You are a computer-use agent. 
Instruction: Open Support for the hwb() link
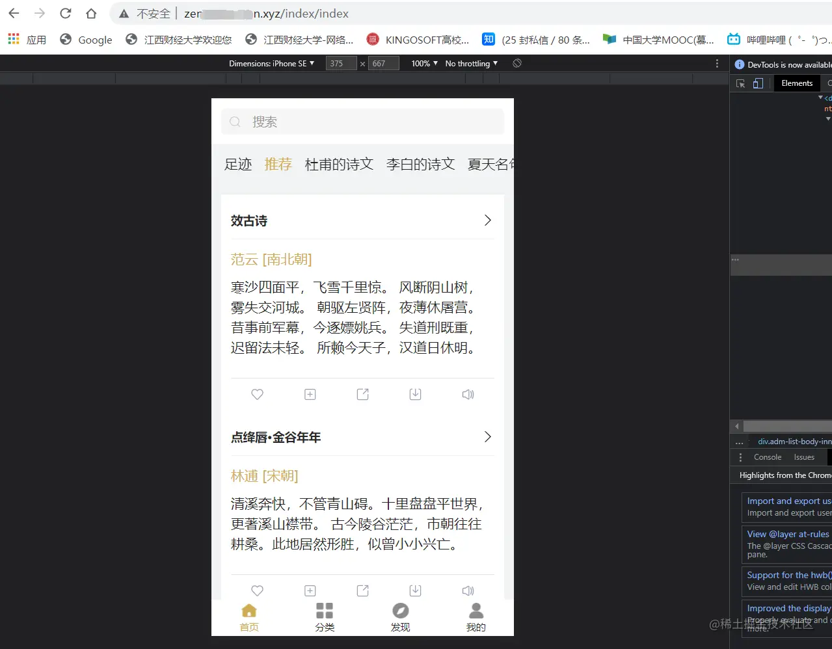click(x=789, y=575)
